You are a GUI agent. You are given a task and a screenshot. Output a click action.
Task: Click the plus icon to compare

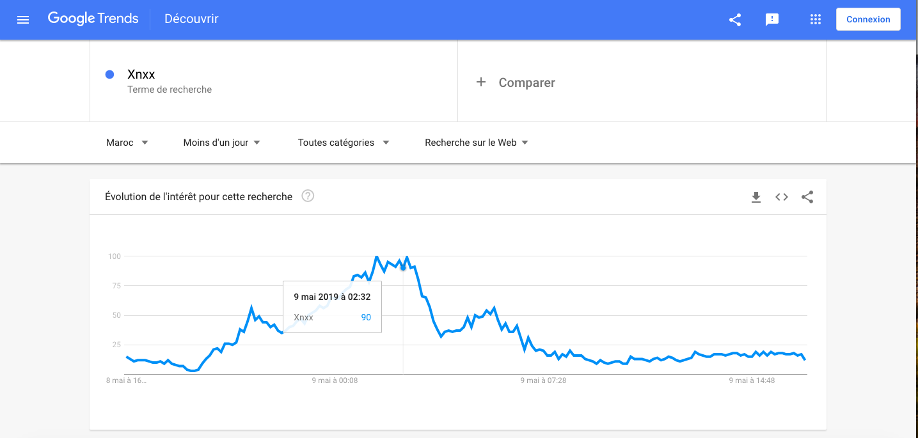click(x=481, y=82)
